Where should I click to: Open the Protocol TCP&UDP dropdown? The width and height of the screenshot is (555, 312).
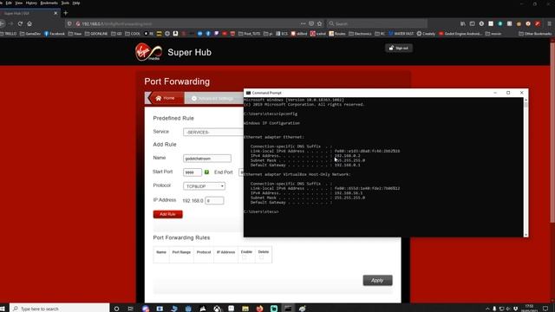pyautogui.click(x=205, y=186)
